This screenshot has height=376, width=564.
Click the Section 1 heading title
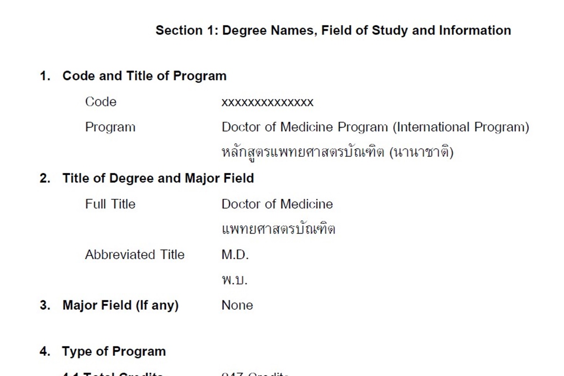tap(333, 31)
